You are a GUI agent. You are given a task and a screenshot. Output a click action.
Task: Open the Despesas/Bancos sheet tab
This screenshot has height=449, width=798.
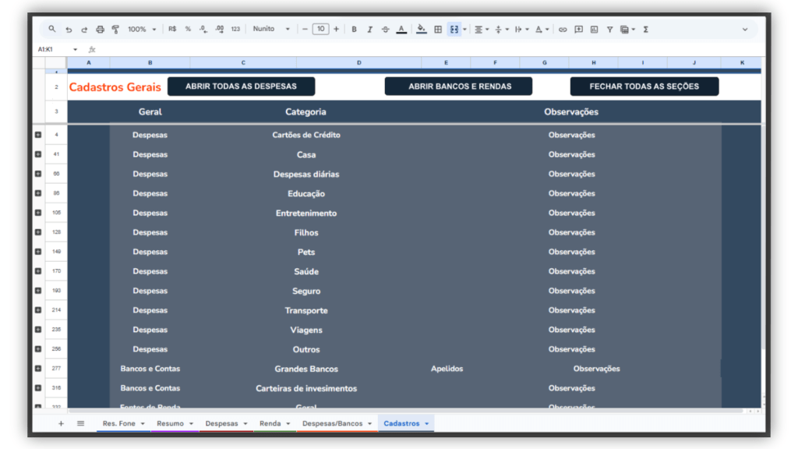click(332, 423)
